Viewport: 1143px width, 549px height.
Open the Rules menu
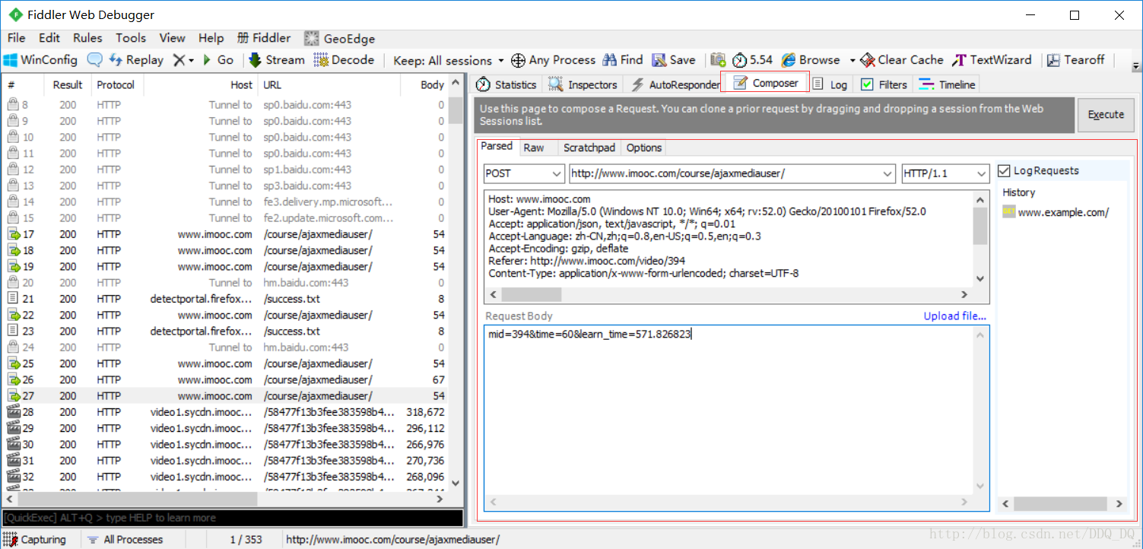87,38
